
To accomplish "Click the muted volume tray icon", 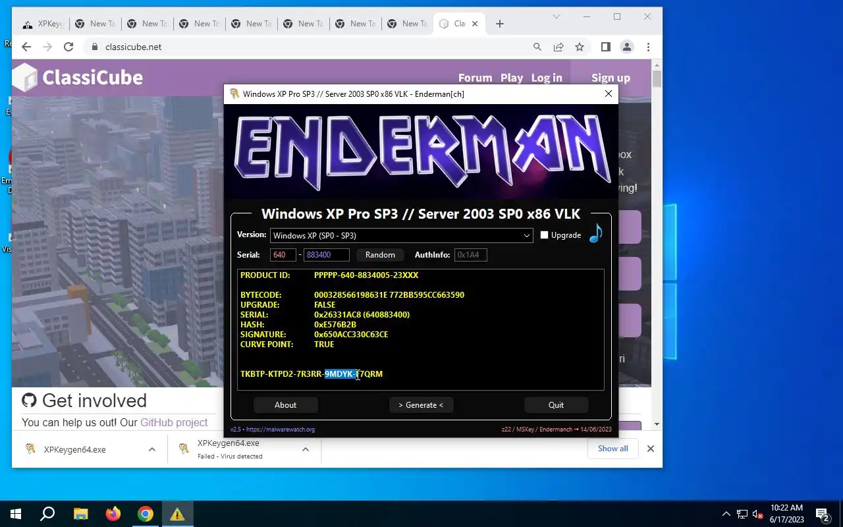I will [x=758, y=514].
